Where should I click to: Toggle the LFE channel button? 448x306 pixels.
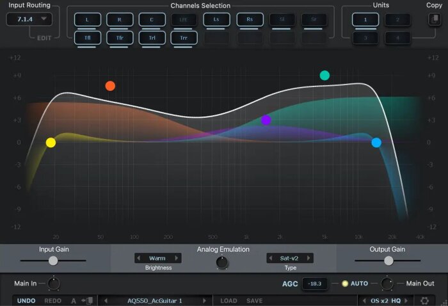[x=184, y=20]
